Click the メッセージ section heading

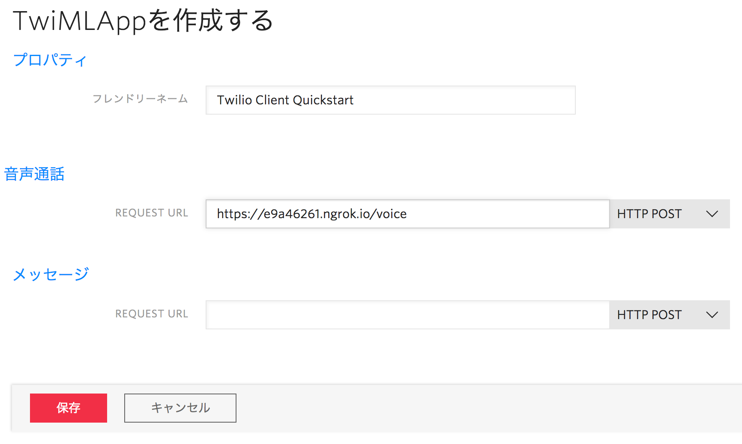[x=50, y=274]
